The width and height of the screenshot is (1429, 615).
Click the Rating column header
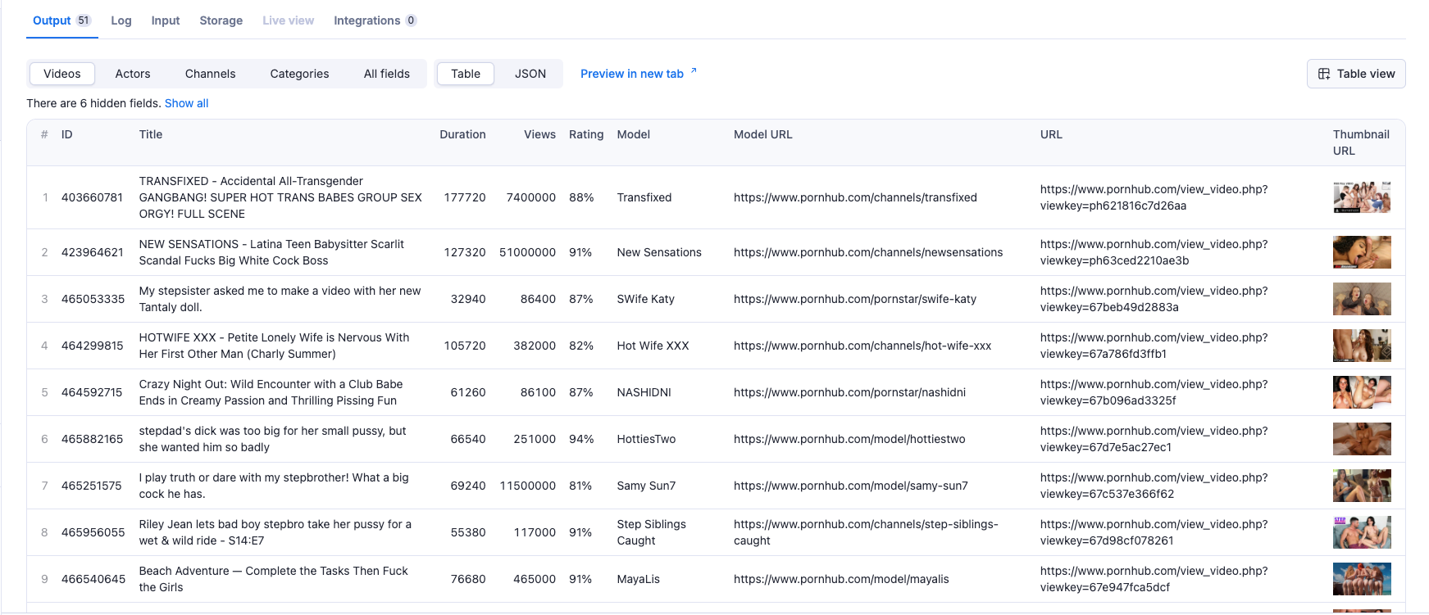coord(586,134)
